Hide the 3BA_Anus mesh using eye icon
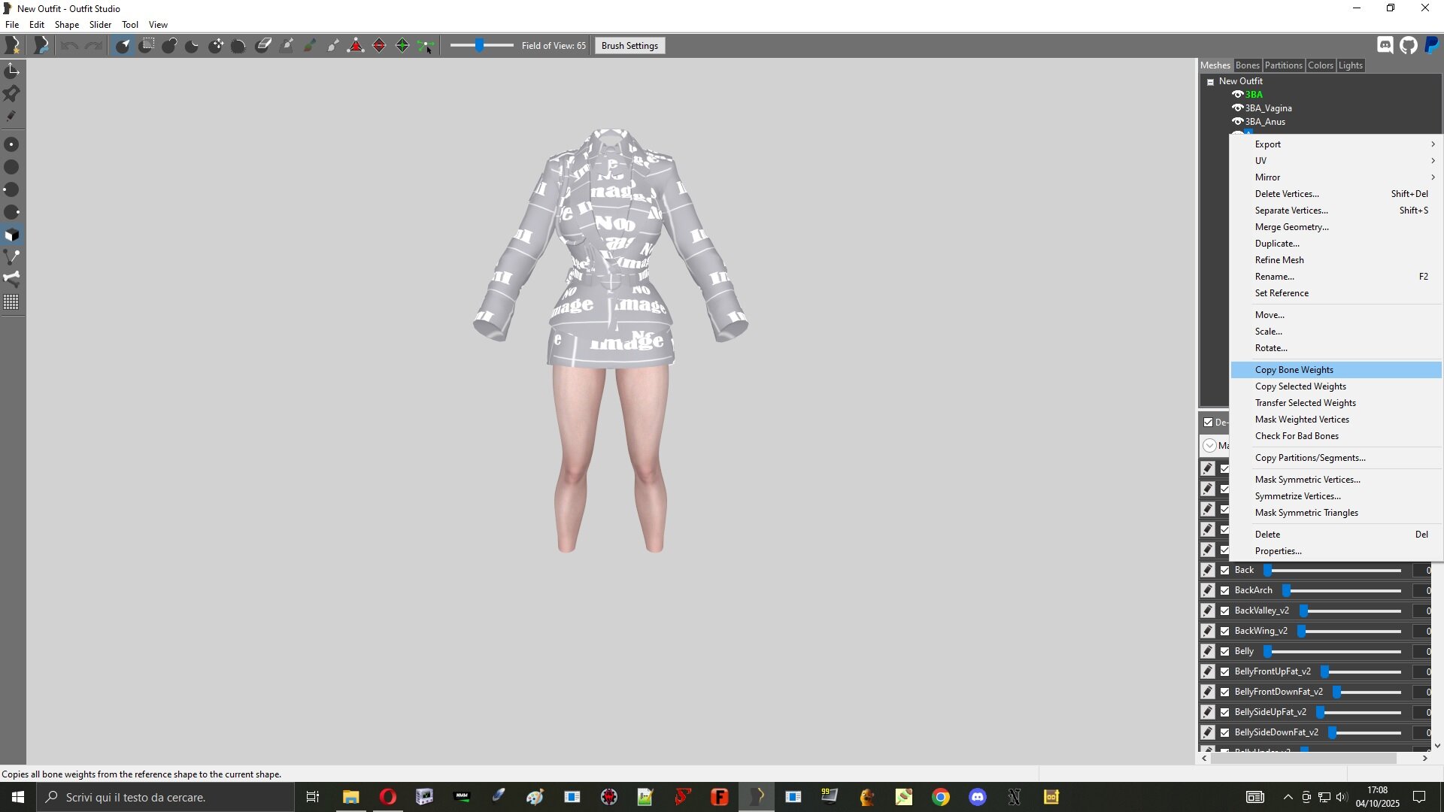Viewport: 1444px width, 812px height. click(1237, 121)
